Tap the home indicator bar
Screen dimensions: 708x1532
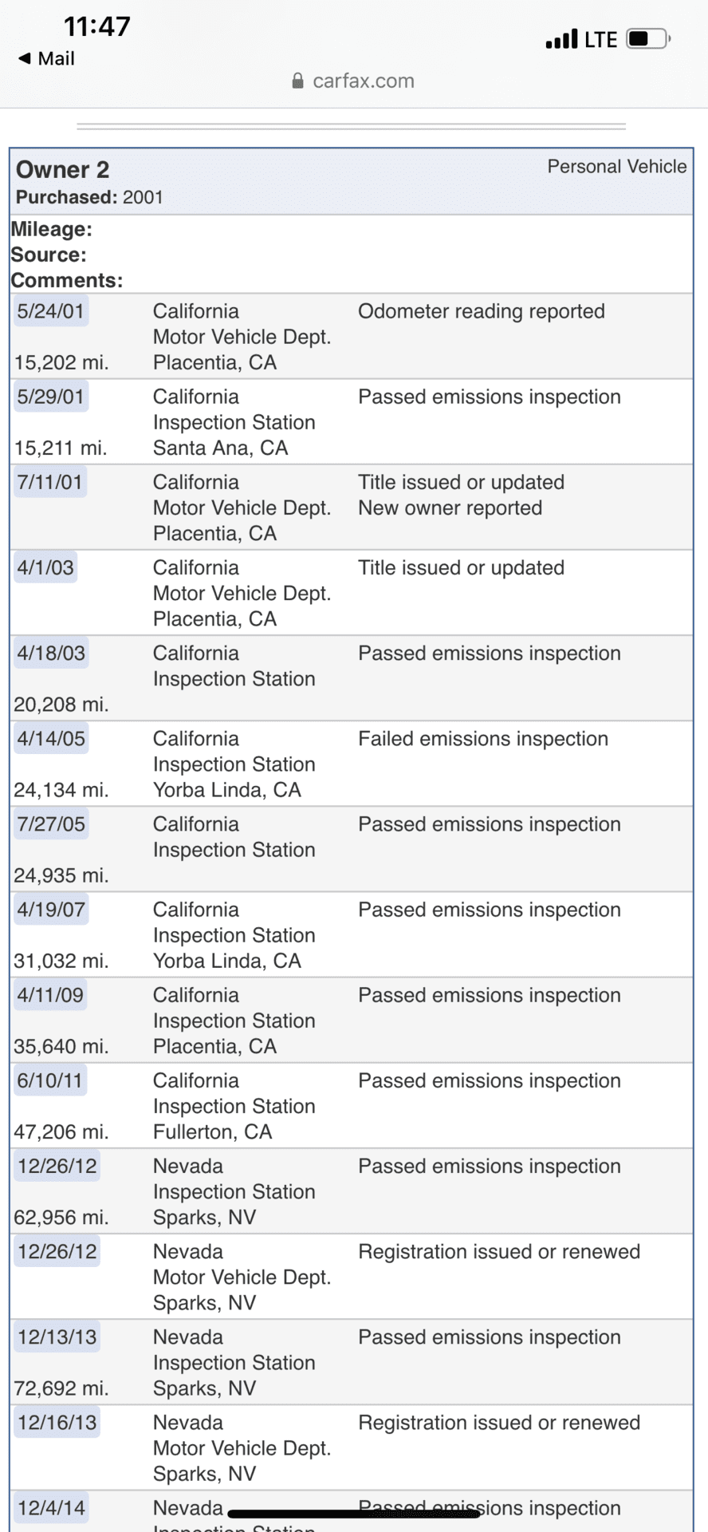pyautogui.click(x=354, y=1513)
